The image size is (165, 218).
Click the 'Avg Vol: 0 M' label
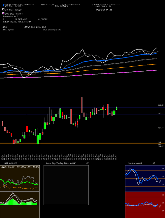pyautogui.click(x=104, y=6)
